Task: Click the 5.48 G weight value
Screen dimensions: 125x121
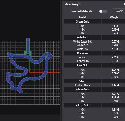Action: [x=115, y=98]
